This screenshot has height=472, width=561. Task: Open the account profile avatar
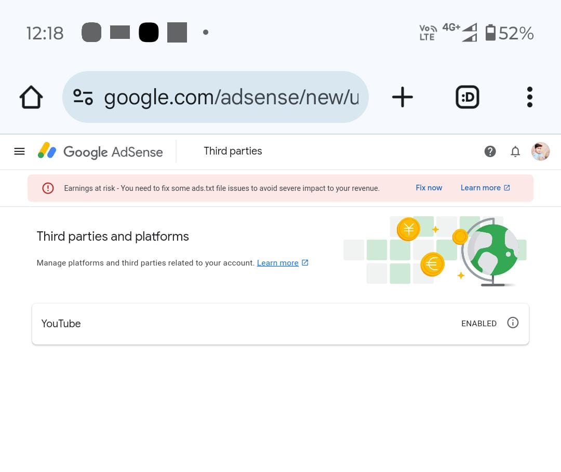pos(540,151)
